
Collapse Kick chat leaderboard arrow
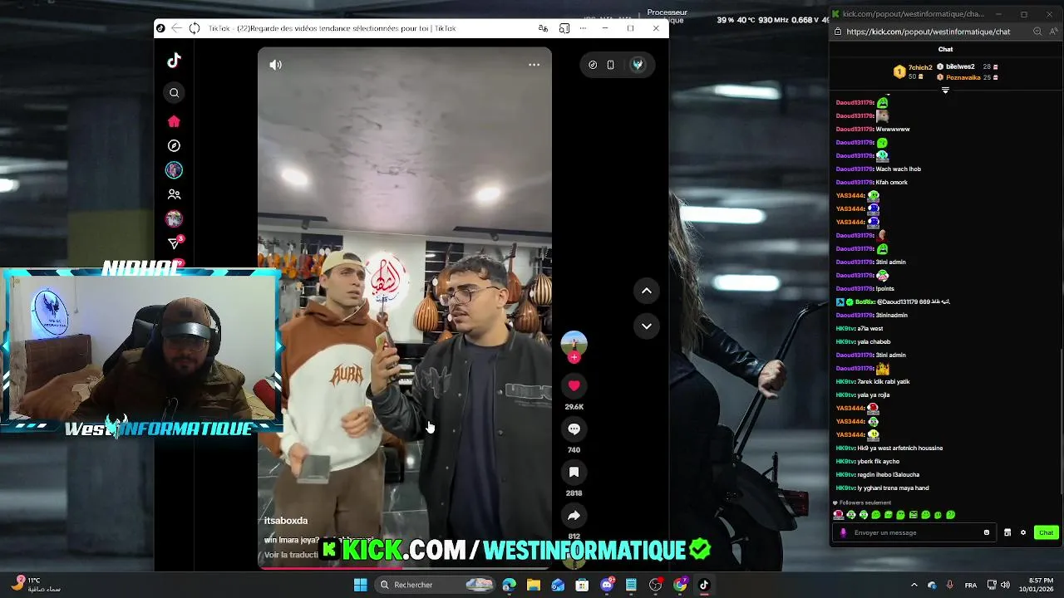(945, 90)
